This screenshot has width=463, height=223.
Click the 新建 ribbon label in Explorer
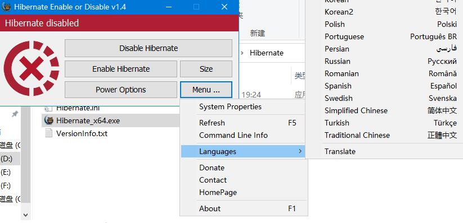coord(258,33)
